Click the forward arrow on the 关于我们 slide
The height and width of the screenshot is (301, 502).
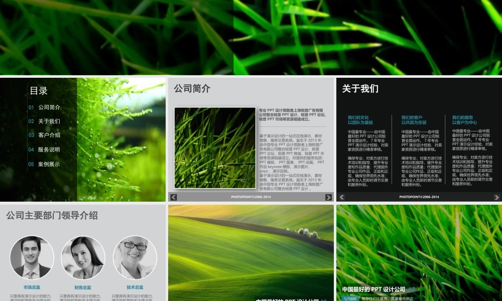tap(496, 197)
